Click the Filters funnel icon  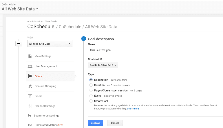click(30, 96)
